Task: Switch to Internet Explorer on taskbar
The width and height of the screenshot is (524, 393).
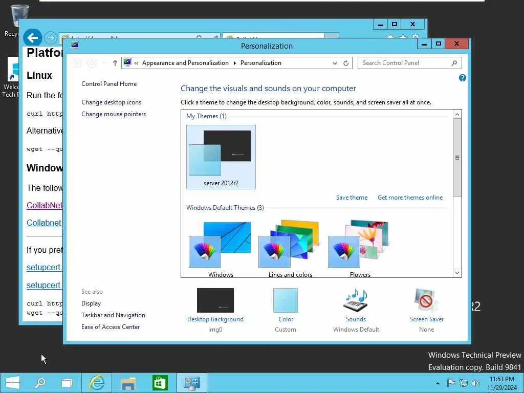Action: 97,383
